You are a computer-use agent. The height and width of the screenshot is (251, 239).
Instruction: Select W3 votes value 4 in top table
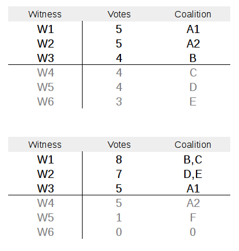point(119,58)
